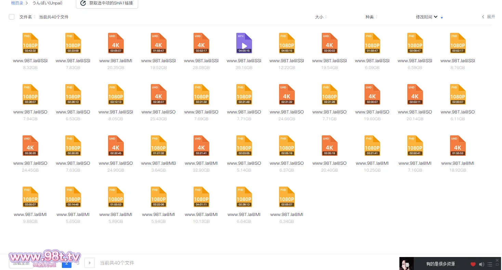Screen dimensions: 502x270
Task: Click the music player album thumbnail
Action: (x=407, y=264)
